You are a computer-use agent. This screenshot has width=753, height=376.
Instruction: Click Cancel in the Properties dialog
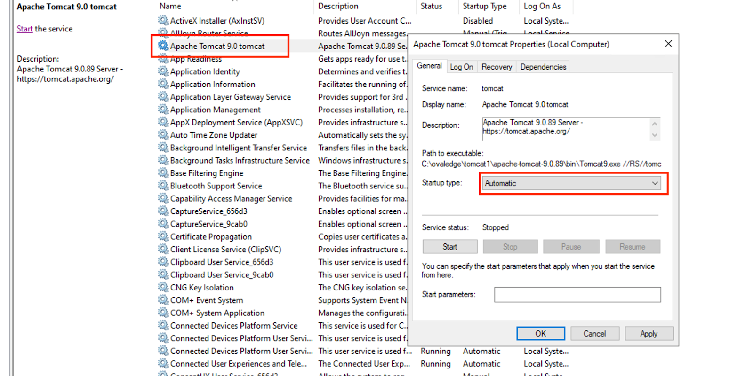(595, 334)
